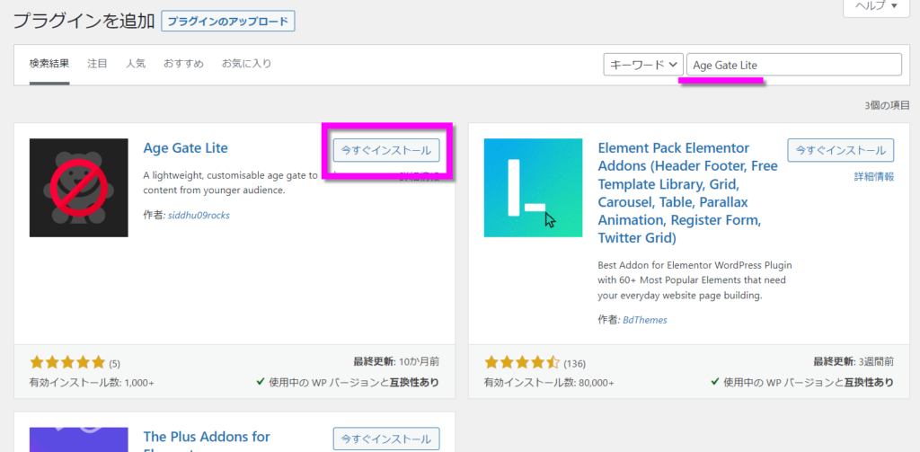Viewport: 920px width, 452px height.
Task: Click Element Pack compatibility checkmark
Action: [715, 382]
